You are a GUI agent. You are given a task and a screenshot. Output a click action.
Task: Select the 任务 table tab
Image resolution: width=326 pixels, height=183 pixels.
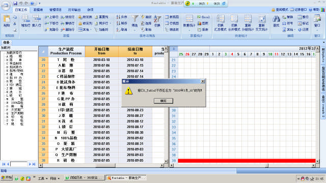[6, 42]
